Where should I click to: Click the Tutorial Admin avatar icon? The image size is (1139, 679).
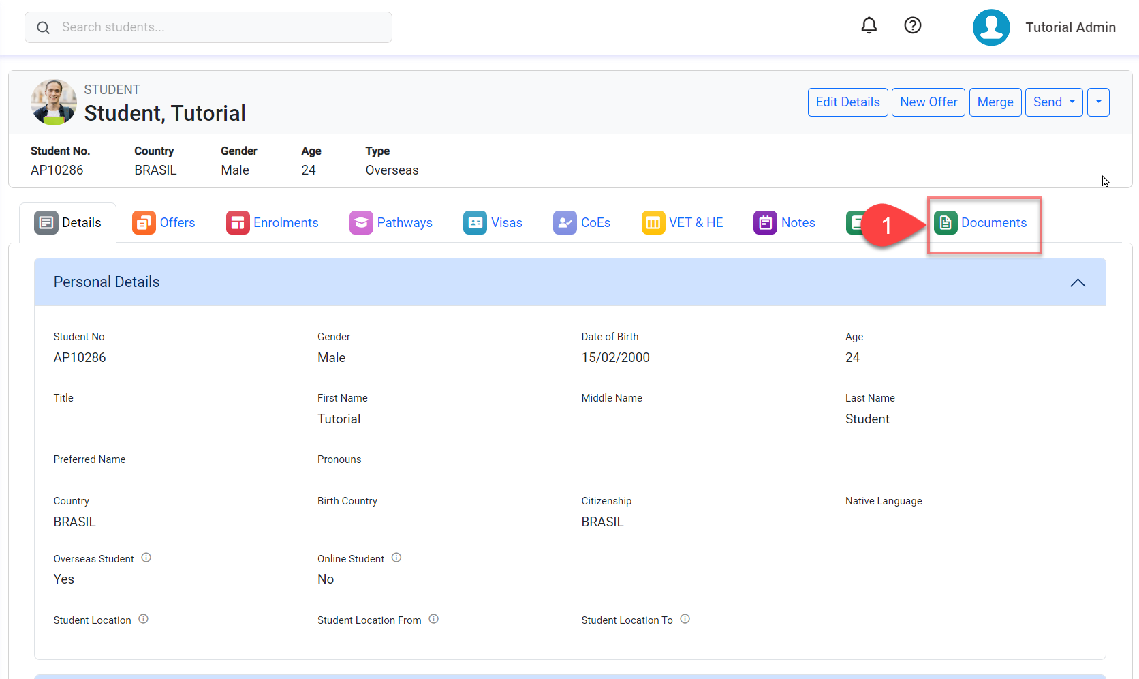pyautogui.click(x=990, y=27)
